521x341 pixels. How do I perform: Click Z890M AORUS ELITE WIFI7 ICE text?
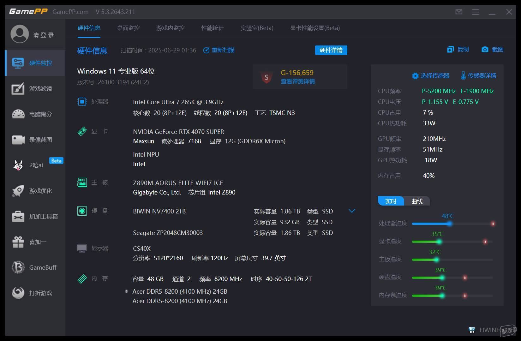pyautogui.click(x=178, y=183)
